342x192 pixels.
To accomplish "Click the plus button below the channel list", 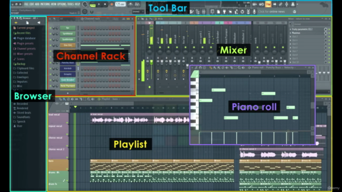I will 68,93.
